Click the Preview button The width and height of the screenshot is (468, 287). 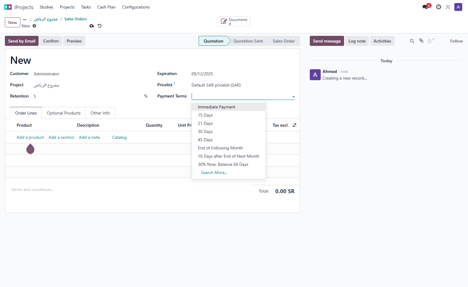tap(74, 41)
